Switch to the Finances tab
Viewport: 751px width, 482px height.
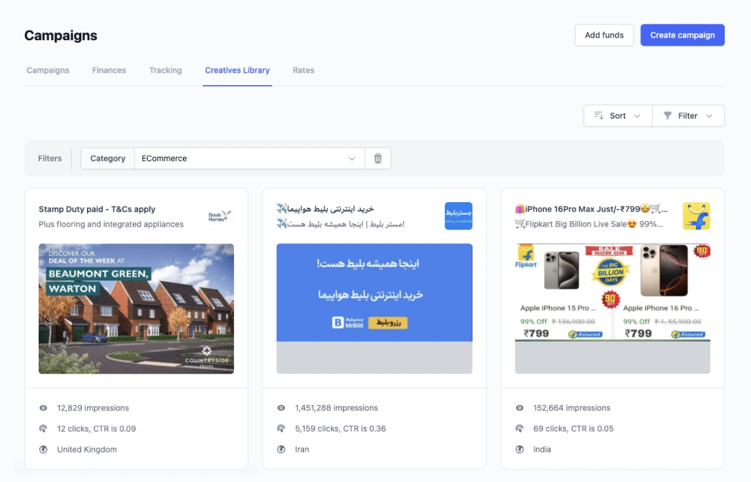[109, 70]
